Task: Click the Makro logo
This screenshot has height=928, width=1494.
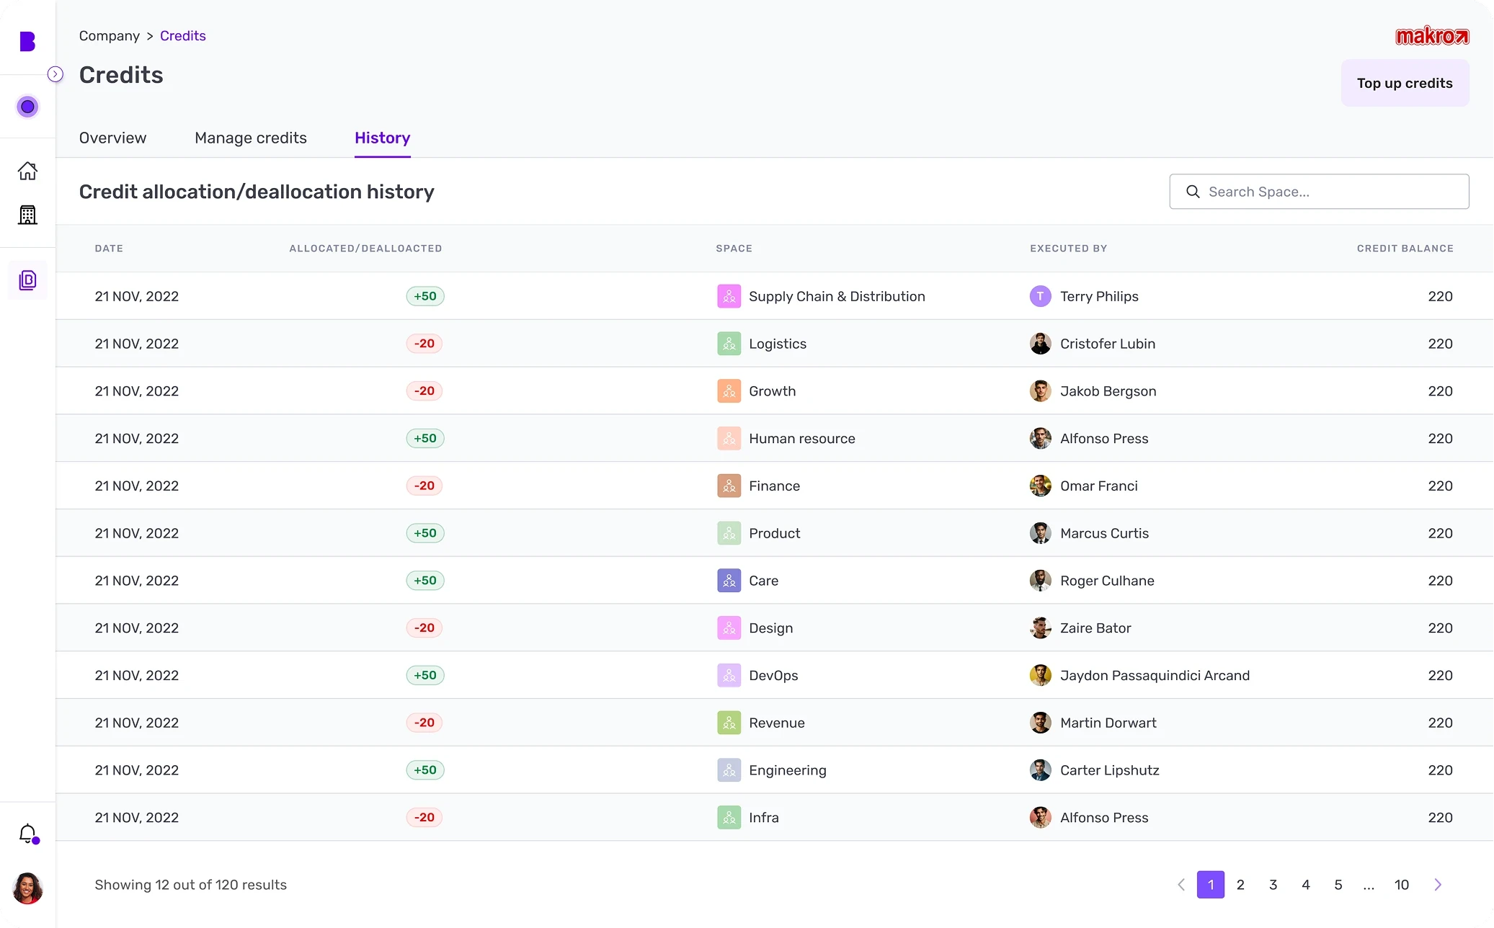Action: (1432, 36)
